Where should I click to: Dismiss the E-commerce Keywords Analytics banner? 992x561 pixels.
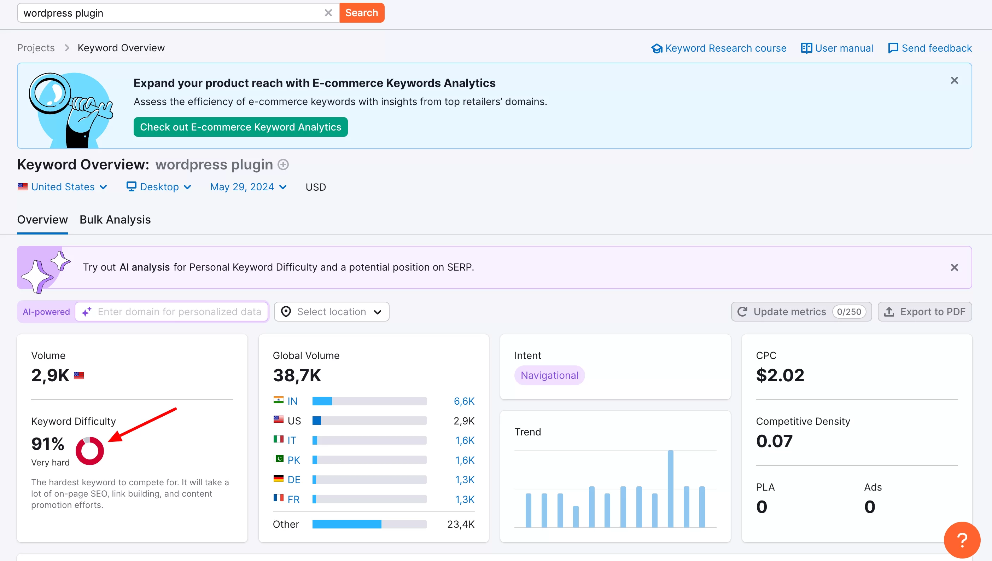tap(955, 80)
